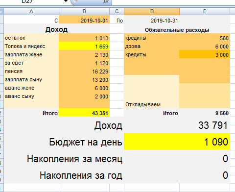Viewport: 235px width, 192px height.
Task: Click the fx insert function button
Action: click(106, 1)
